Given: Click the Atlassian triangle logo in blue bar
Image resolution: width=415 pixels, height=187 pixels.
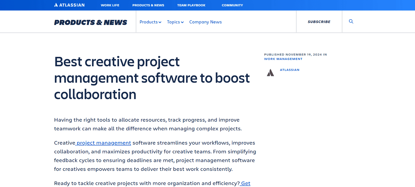Looking at the screenshot, I should coord(56,5).
